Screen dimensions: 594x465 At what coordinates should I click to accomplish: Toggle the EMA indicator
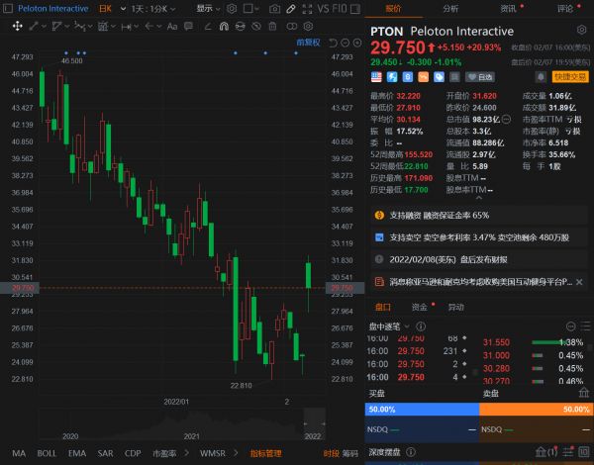74,453
